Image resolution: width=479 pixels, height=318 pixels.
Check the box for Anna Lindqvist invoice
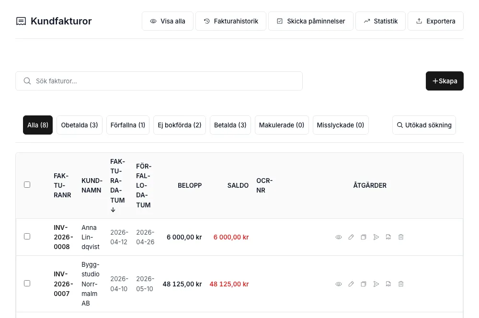pyautogui.click(x=27, y=237)
